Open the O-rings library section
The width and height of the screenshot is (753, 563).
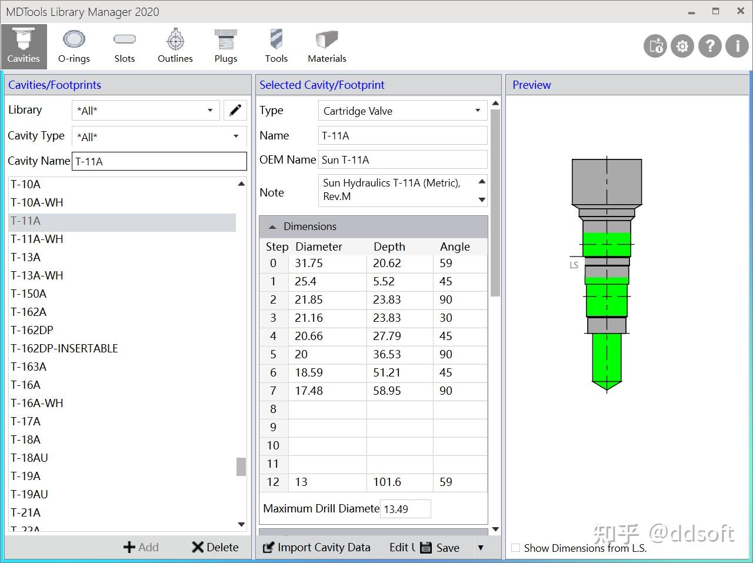74,46
